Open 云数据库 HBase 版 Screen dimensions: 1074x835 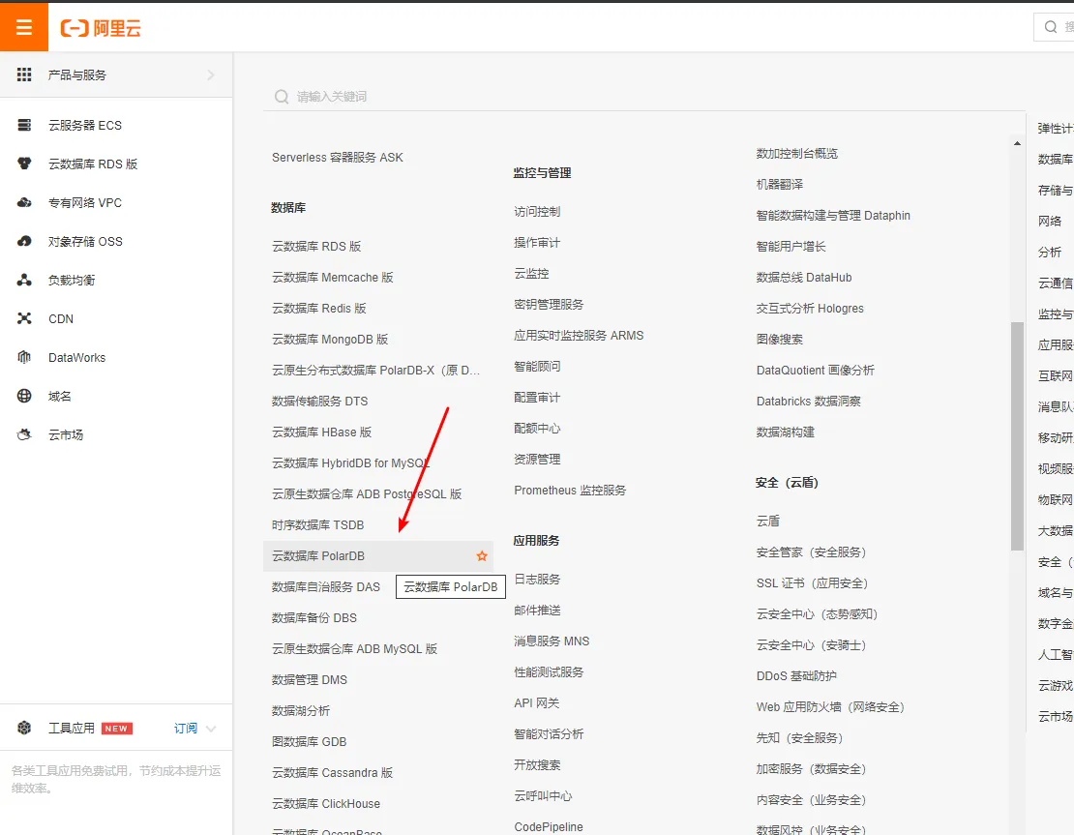(x=322, y=432)
